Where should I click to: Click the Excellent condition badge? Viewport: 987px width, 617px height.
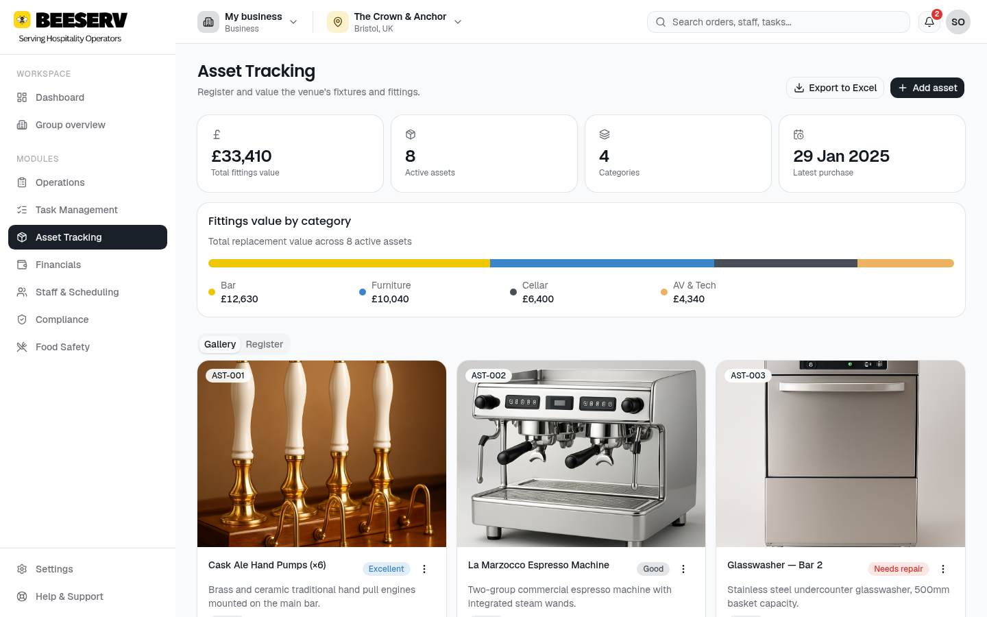(386, 569)
